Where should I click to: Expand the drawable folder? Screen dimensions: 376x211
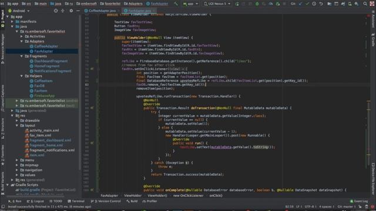[x=17, y=121]
